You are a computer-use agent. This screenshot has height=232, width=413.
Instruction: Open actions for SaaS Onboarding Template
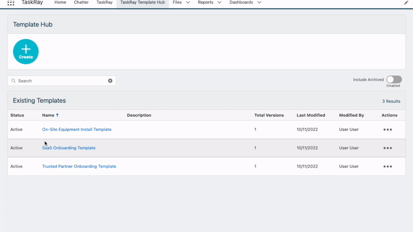[388, 148]
